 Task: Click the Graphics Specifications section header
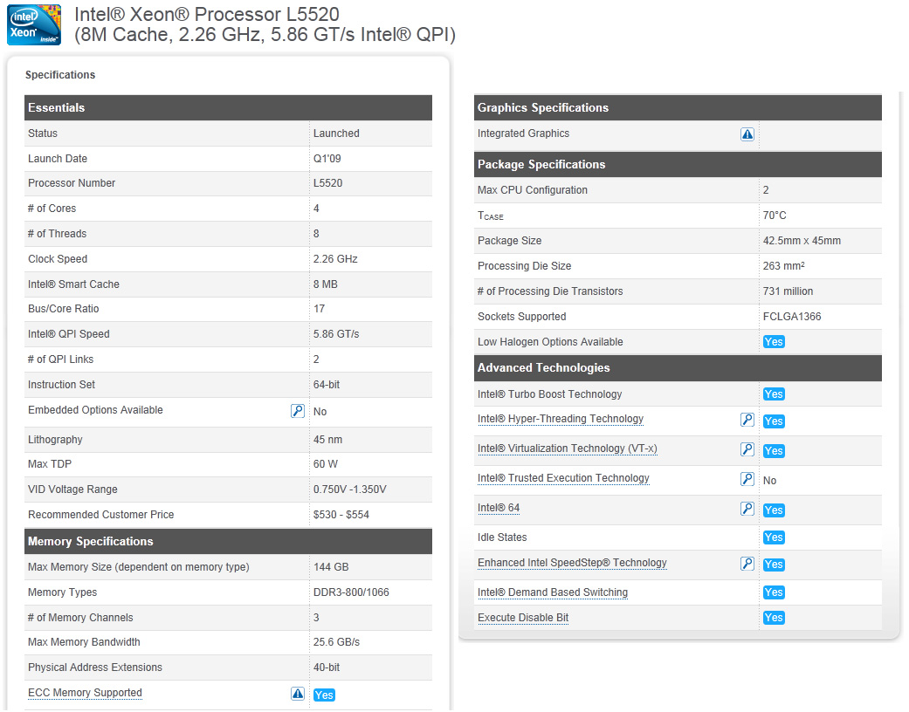pos(678,107)
